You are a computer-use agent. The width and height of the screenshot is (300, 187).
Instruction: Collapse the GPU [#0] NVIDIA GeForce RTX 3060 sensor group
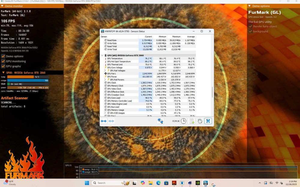point(102,55)
